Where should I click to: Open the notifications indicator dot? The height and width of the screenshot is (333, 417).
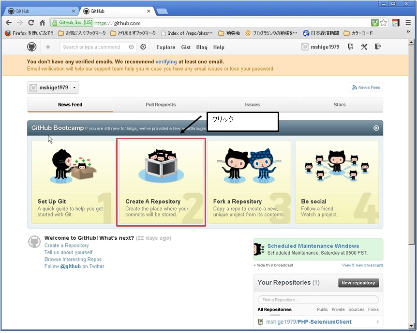coord(48,47)
